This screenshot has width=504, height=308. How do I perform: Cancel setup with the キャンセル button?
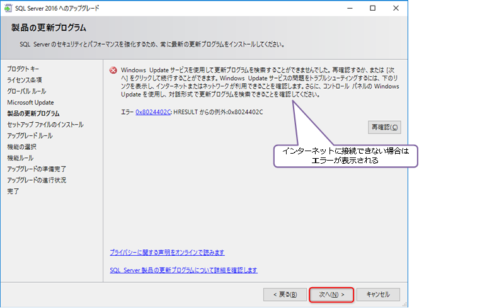(x=378, y=295)
